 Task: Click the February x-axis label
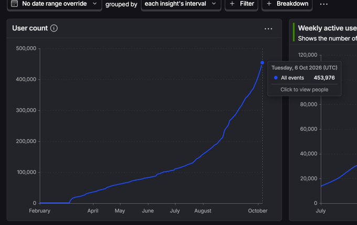pyautogui.click(x=39, y=211)
